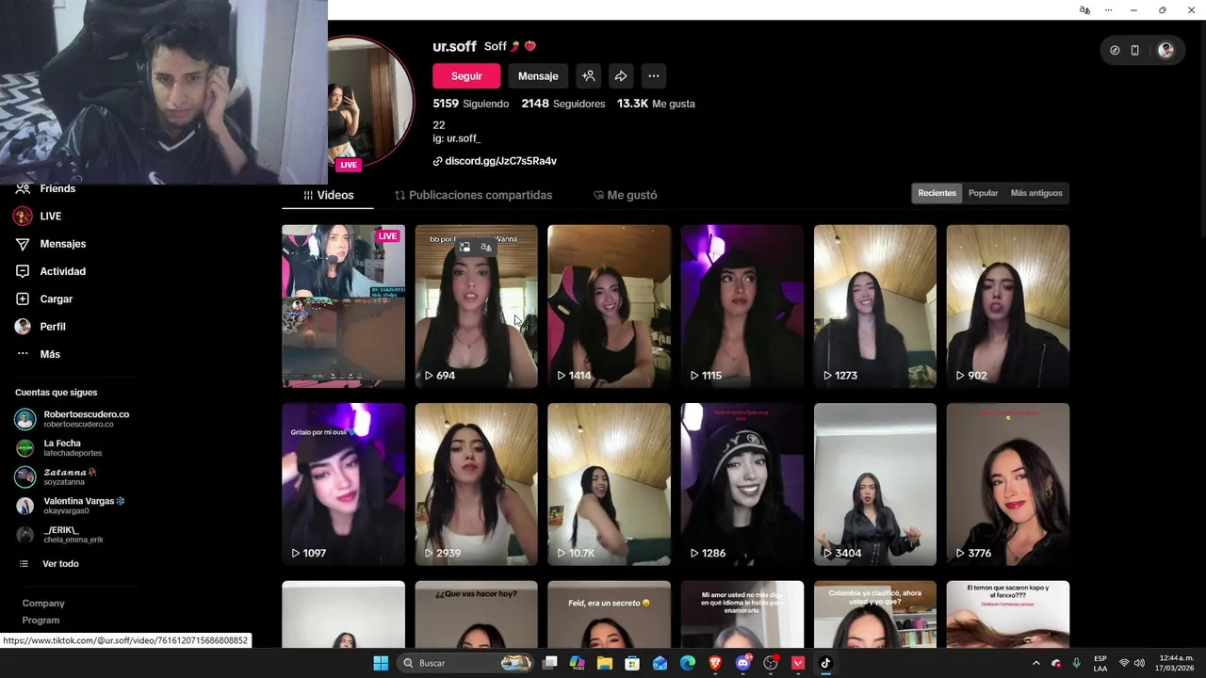Sort videos by Recientes
The image size is (1206, 678).
(937, 193)
